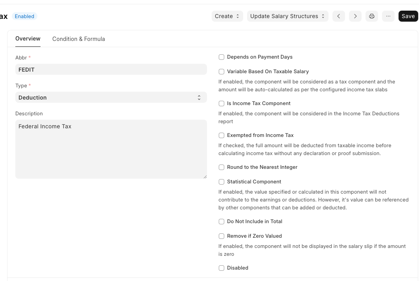
Task: Tick Is Income Tax Component
Action: [221, 104]
